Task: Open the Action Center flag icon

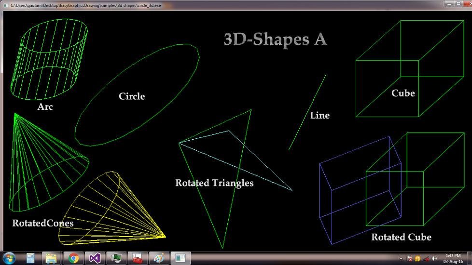Action: (409, 258)
